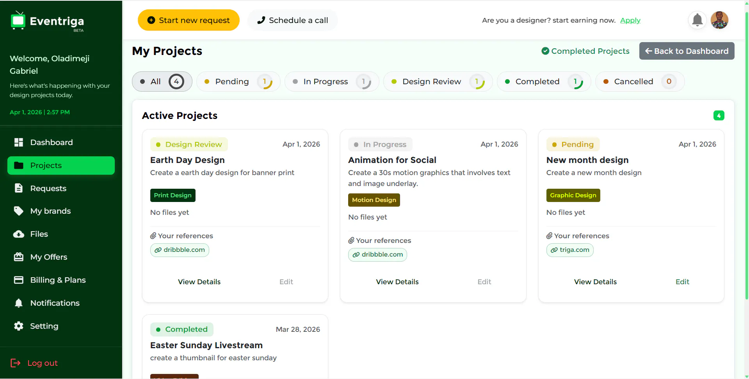This screenshot has width=749, height=379.
Task: View Details of Earth Day Design
Action: [x=199, y=282]
